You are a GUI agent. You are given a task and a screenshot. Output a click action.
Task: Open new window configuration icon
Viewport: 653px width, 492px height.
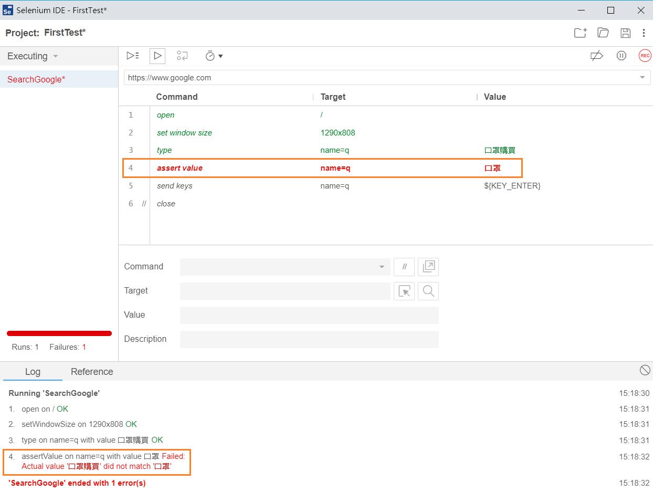tap(428, 267)
